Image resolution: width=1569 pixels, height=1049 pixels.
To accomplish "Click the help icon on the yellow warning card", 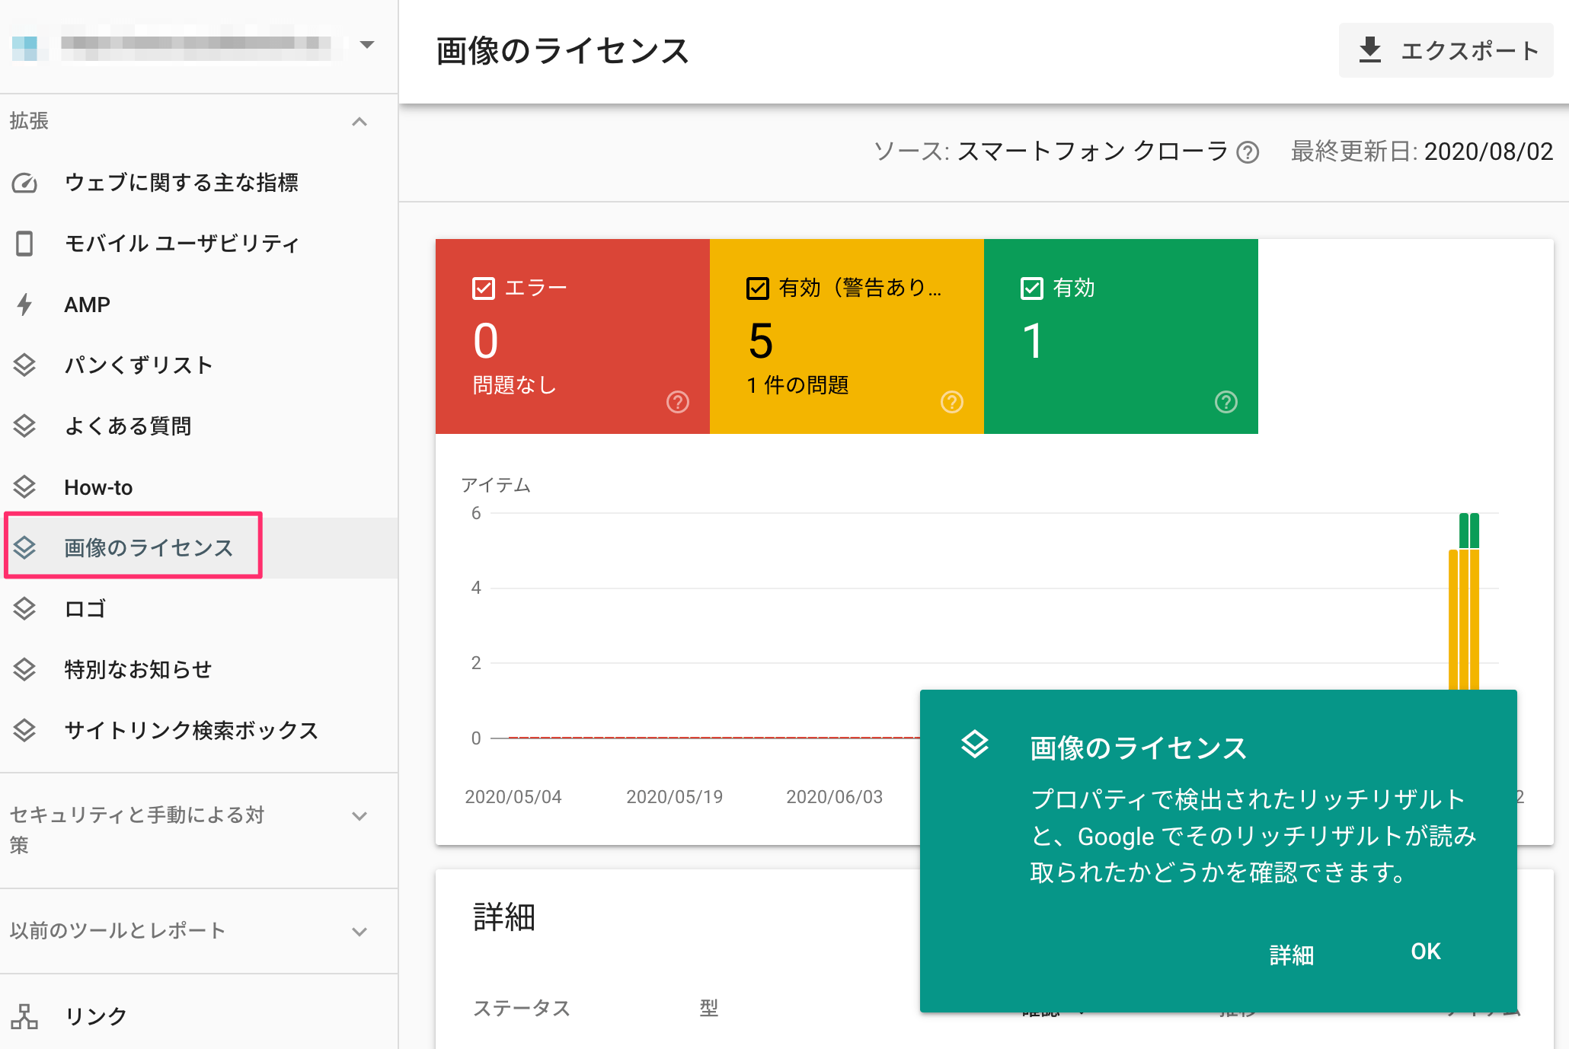I will pyautogui.click(x=952, y=402).
